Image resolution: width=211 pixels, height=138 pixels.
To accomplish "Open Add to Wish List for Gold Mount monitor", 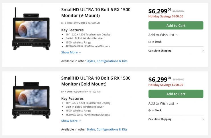I will point(161,103).
